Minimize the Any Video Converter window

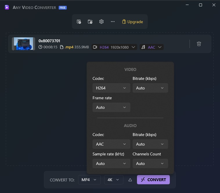click(x=187, y=5)
